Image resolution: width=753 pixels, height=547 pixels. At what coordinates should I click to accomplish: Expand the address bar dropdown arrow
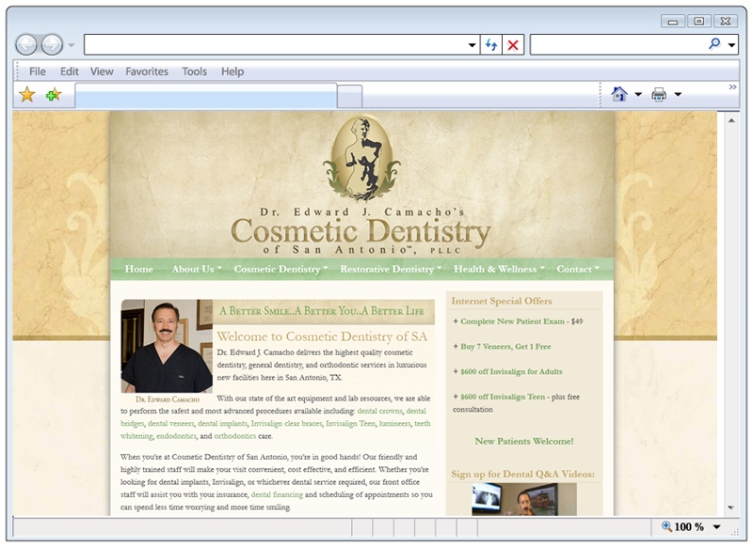tap(473, 45)
